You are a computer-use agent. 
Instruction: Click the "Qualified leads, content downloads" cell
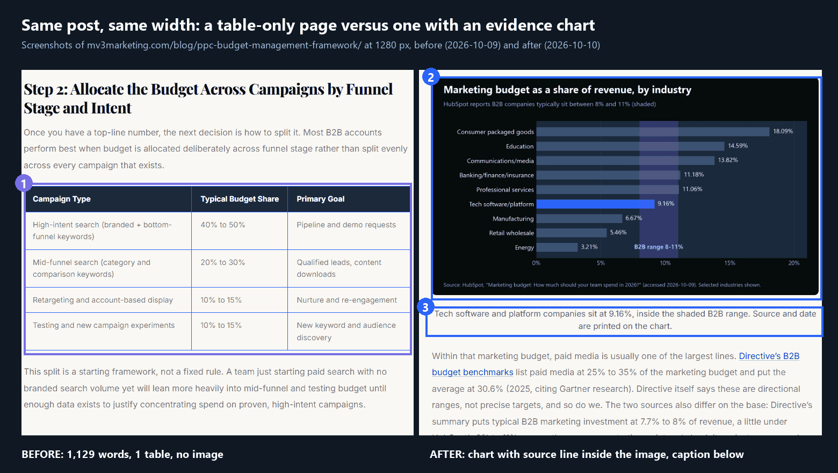(x=349, y=268)
